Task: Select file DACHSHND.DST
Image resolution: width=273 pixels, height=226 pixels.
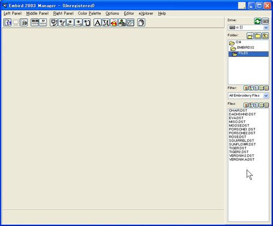Action: click(x=242, y=114)
